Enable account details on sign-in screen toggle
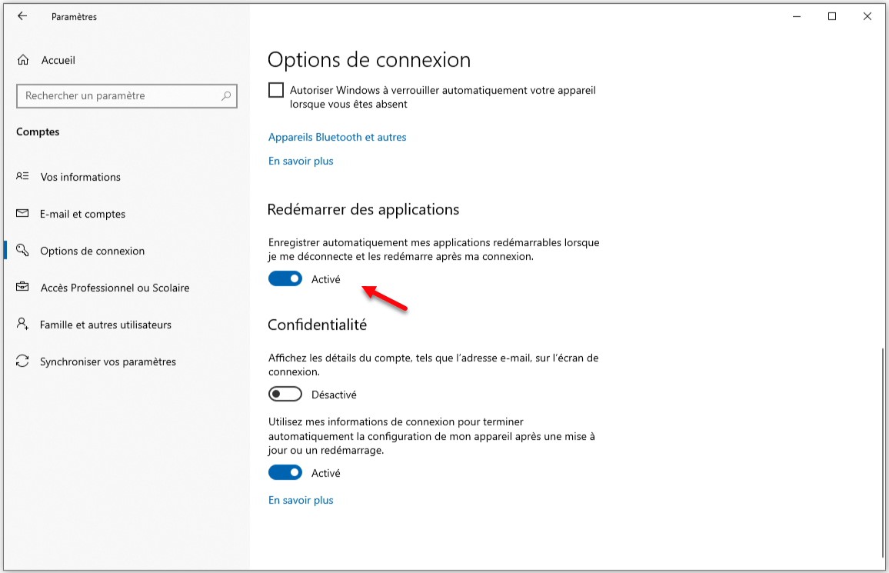889x573 pixels. 285,395
